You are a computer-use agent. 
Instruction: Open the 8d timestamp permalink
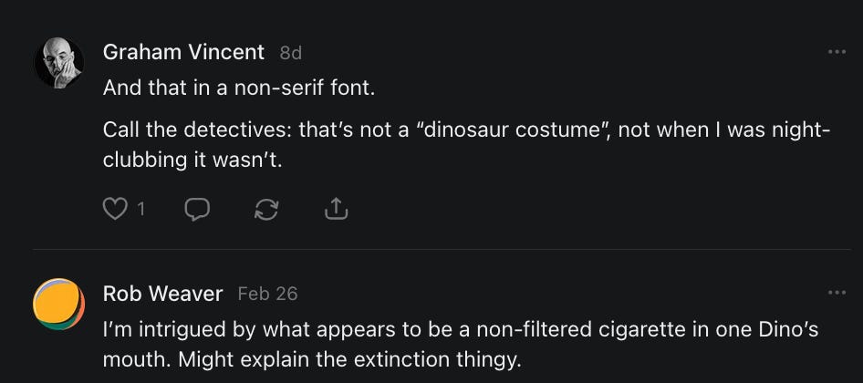[290, 53]
